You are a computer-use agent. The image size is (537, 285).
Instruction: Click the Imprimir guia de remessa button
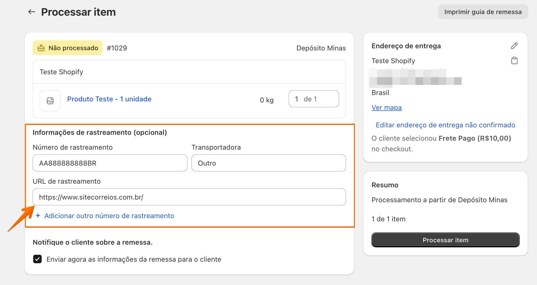coord(483,12)
